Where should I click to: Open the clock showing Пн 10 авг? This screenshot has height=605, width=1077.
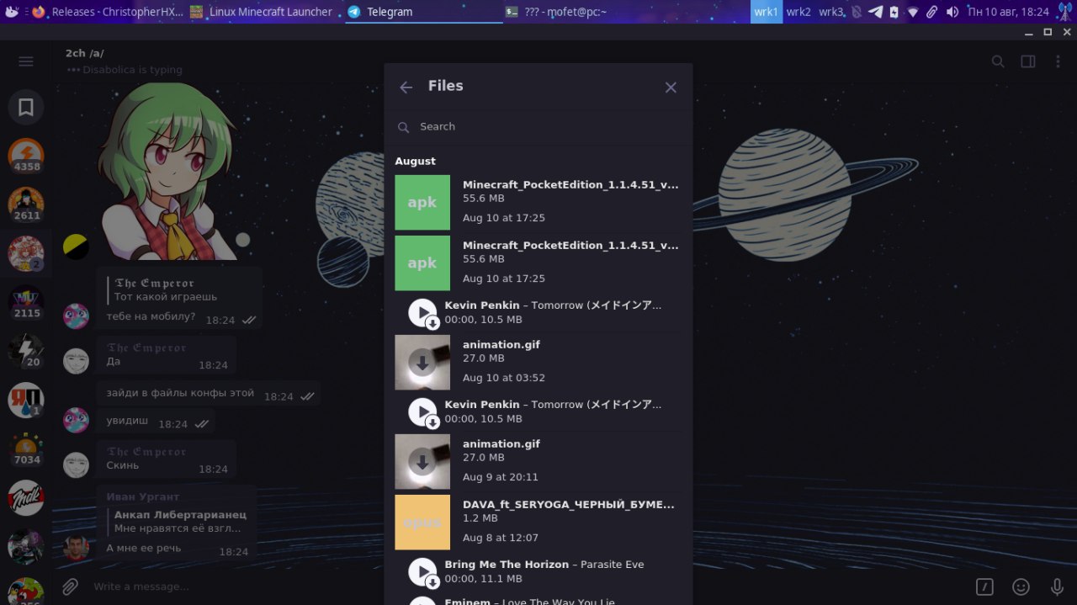tap(1009, 12)
